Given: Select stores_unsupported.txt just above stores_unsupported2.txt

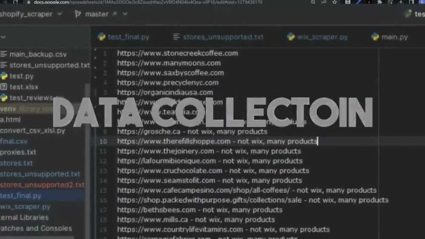Looking at the screenshot, I should [x=40, y=174].
